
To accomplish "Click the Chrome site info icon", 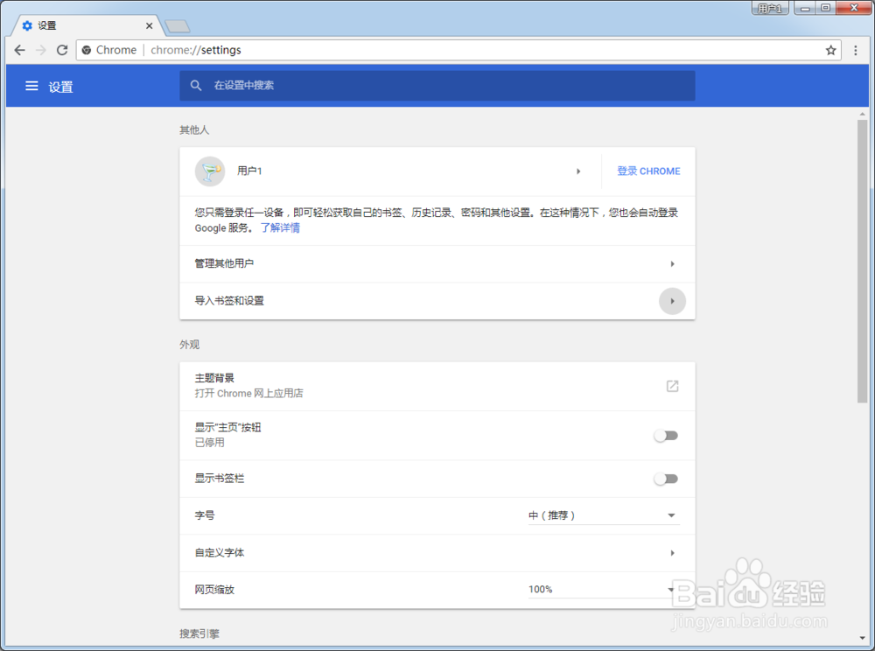I will [x=87, y=50].
